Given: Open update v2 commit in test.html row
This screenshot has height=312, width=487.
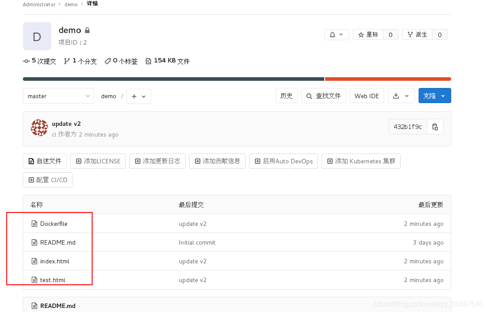Looking at the screenshot, I should 193,280.
